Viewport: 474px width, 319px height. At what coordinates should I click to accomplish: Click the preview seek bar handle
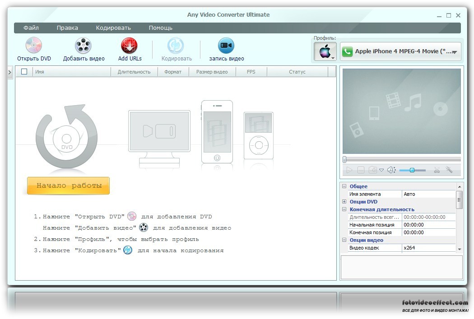coord(344,160)
